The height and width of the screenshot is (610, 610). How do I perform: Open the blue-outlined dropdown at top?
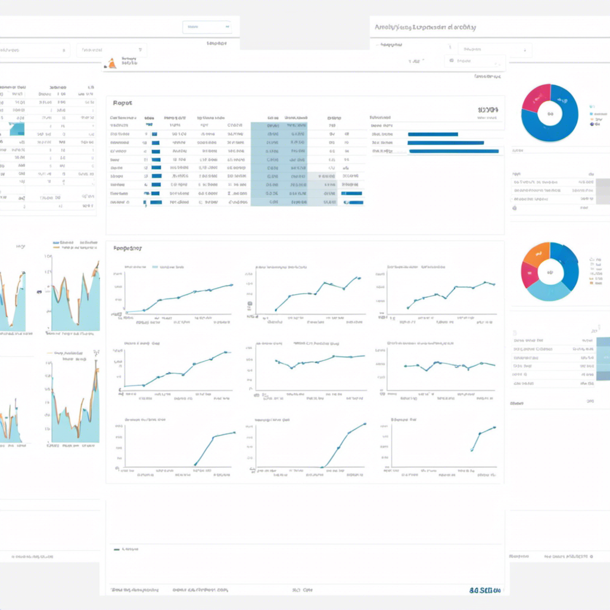(207, 27)
